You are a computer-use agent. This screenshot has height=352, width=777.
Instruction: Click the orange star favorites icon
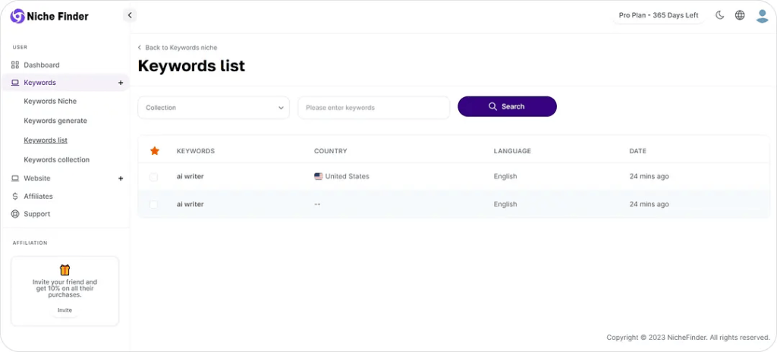click(x=155, y=151)
